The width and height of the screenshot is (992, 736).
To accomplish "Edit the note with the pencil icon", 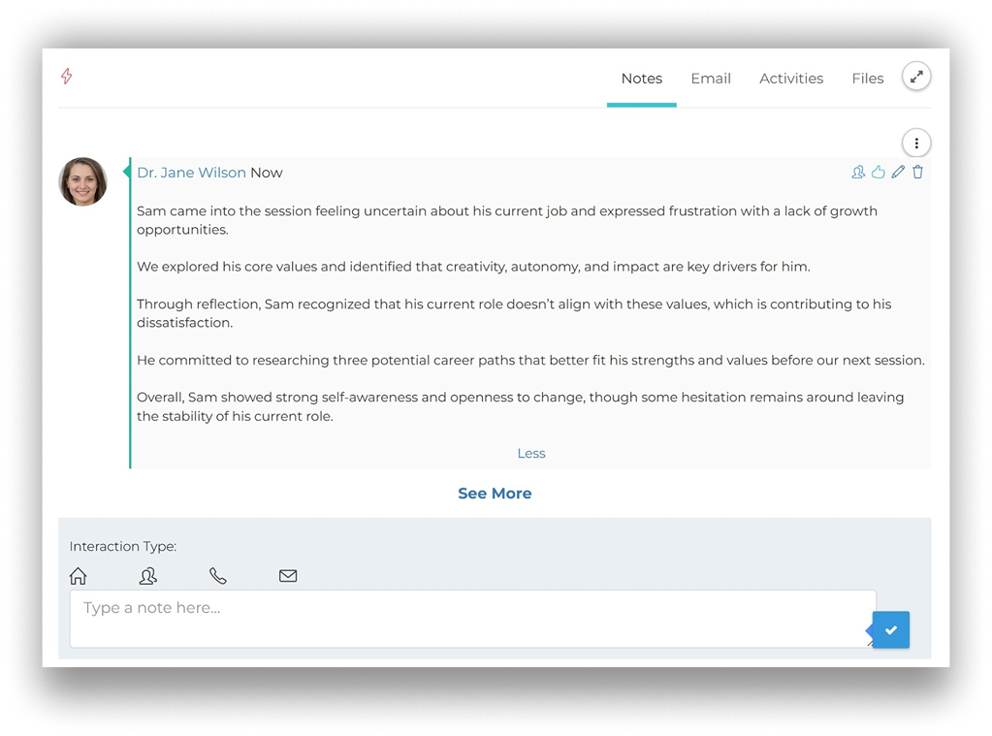I will (897, 171).
